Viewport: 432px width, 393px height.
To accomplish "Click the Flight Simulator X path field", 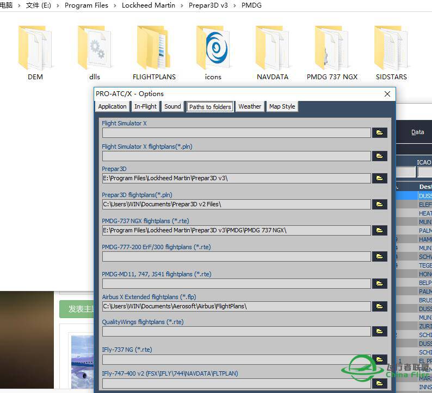I will click(x=236, y=132).
